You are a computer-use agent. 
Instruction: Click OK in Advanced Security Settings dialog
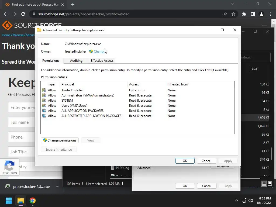pos(185,161)
